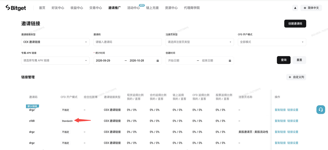Screen dimensions: 328x150
Task: Click the 默认链接 badge
Action: click(x=32, y=106)
